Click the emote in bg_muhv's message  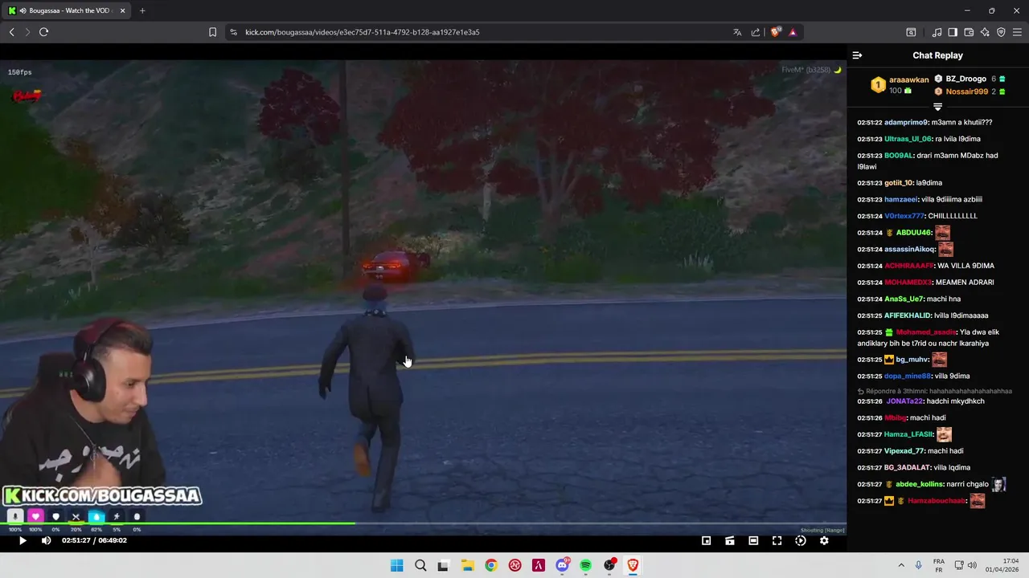click(939, 360)
